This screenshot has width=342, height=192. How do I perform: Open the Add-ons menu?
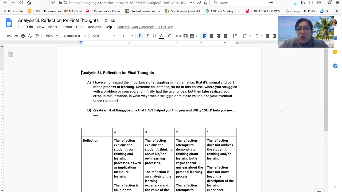pyautogui.click(x=94, y=27)
